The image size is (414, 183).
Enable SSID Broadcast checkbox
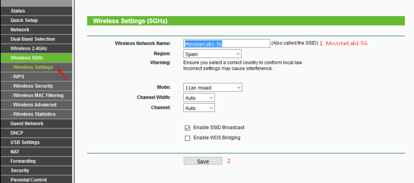[x=188, y=128]
